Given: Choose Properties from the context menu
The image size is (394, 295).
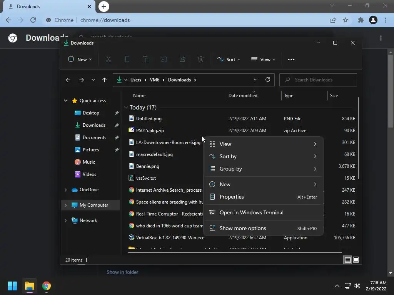Looking at the screenshot, I should 263,197.
